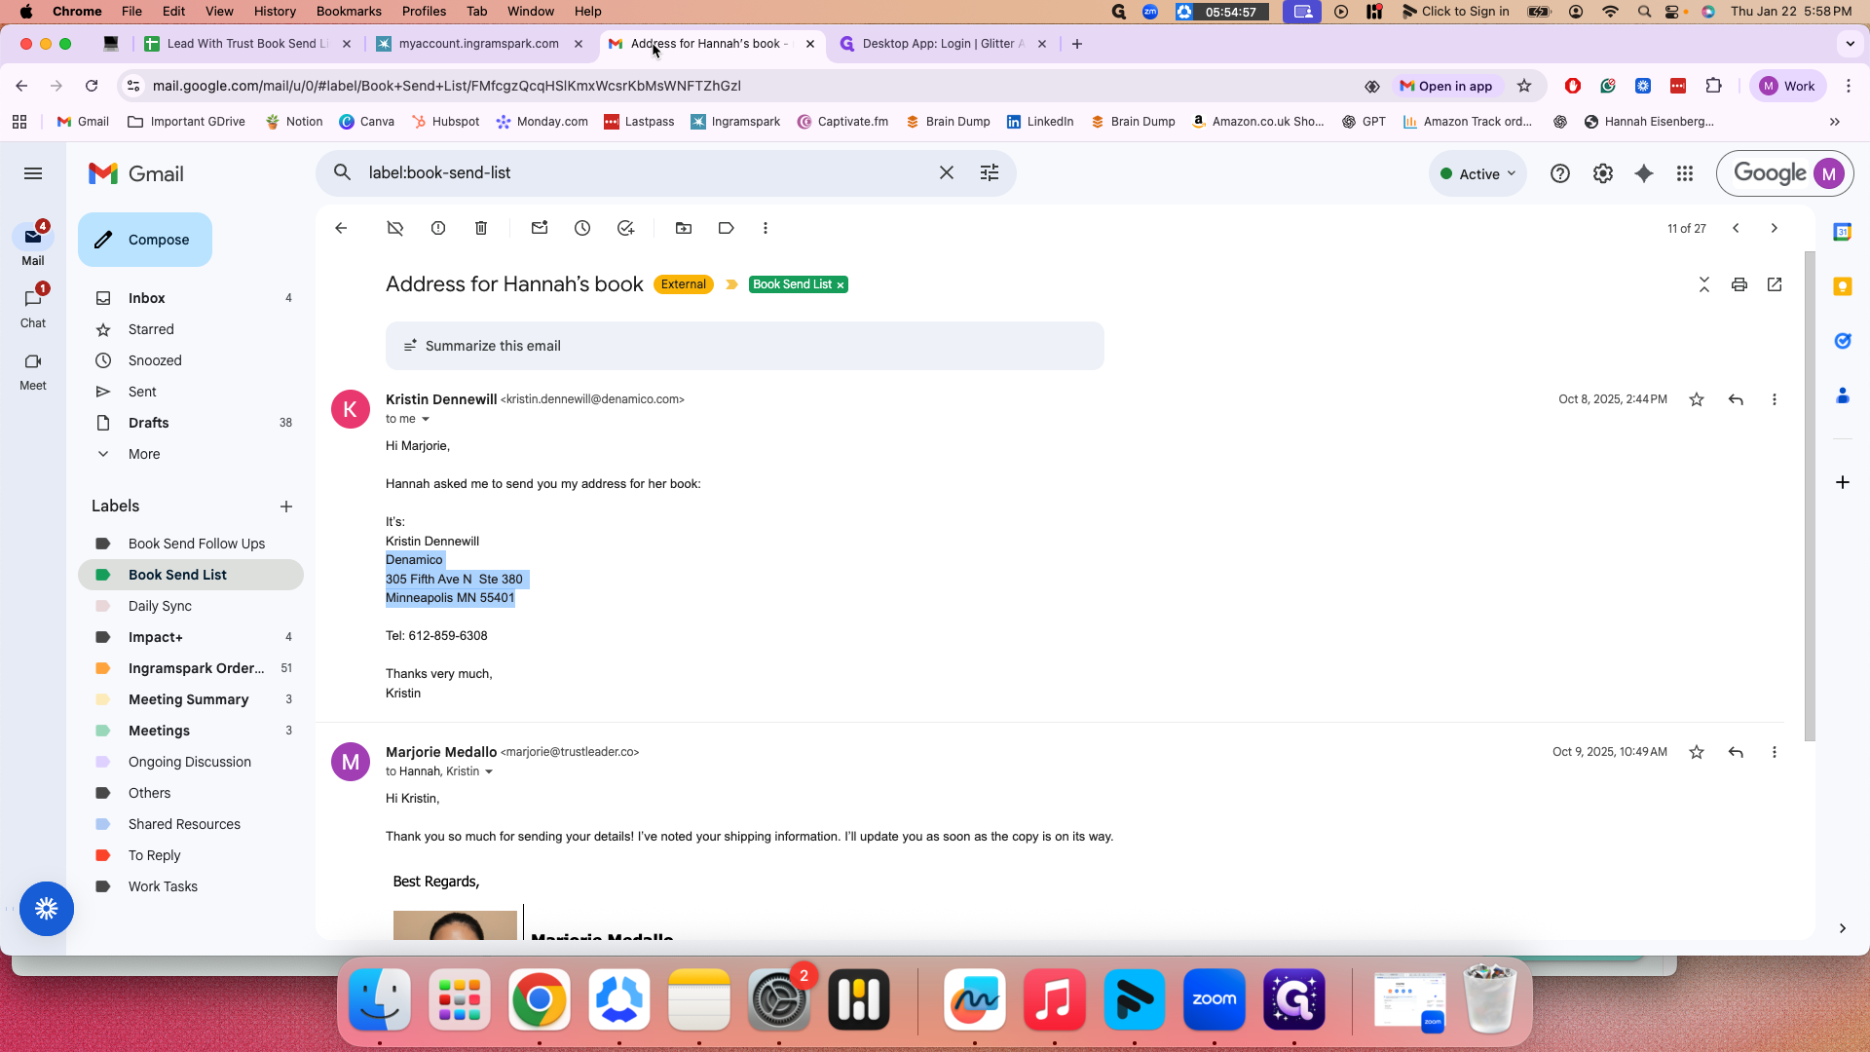Remove the Book Send List label chip
Screen dimensions: 1870x1052
coord(841,285)
